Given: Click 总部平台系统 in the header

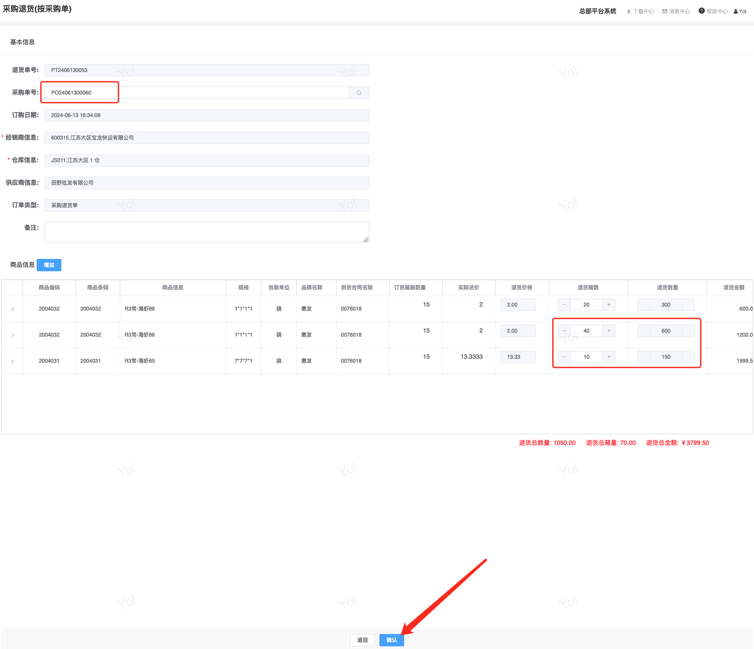Looking at the screenshot, I should point(598,11).
